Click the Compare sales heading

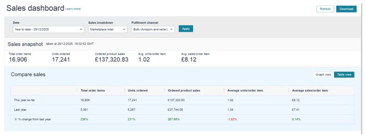tap(28, 75)
